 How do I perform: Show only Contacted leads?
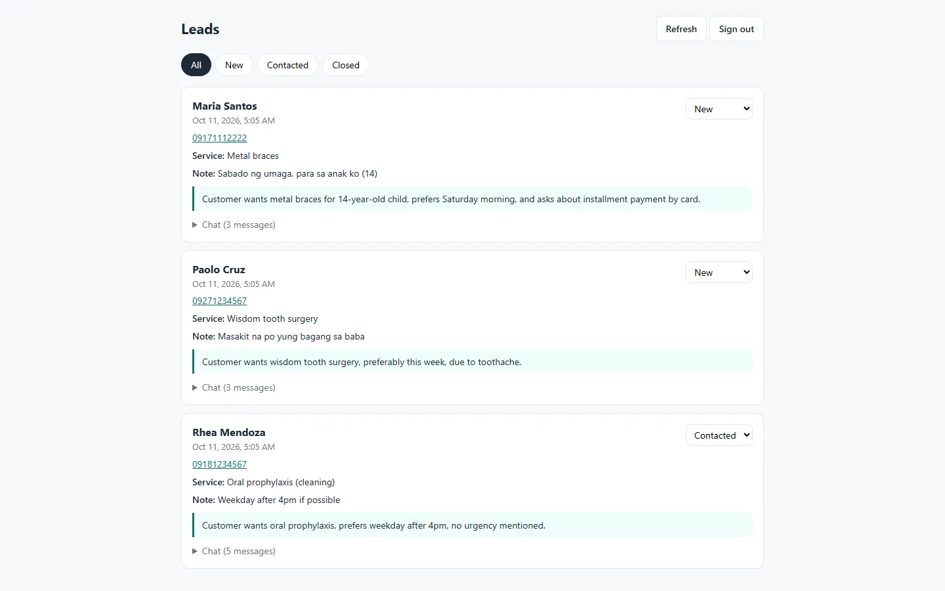click(x=287, y=65)
